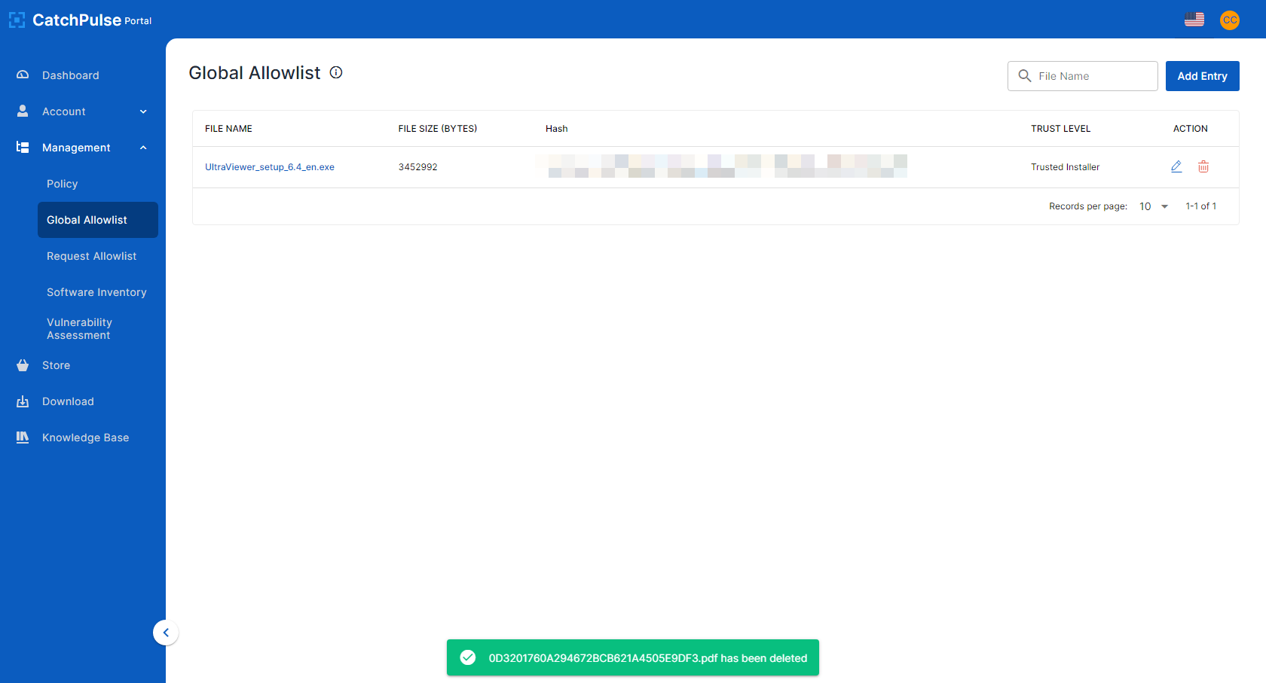The height and width of the screenshot is (683, 1266).
Task: Click the deleted notification message text
Action: (x=648, y=658)
